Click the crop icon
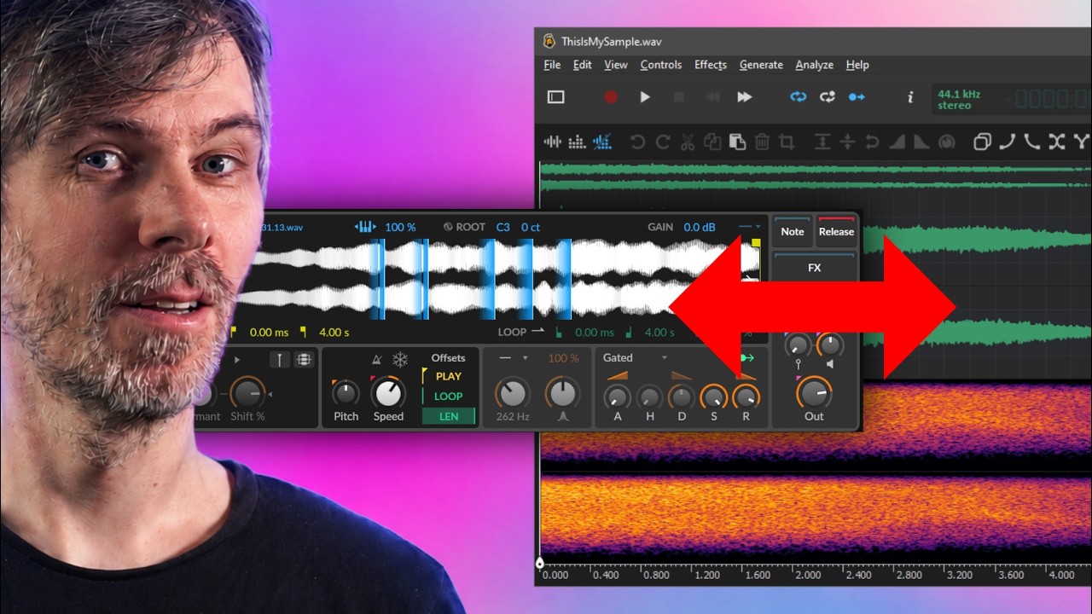Screen dimensions: 1092x614 (x=787, y=142)
